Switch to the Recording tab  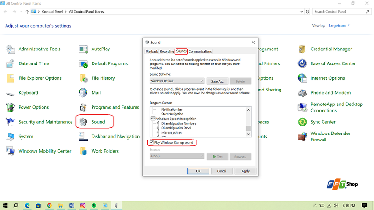point(167,51)
